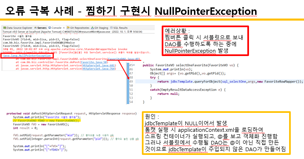Click the 'FavoriteVO fVO = new FavoriteVO();' line
This screenshot has width=304, height=159.
(x=41, y=124)
